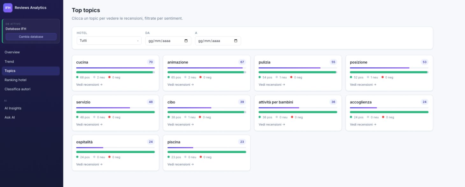Click Vedi recensioni link for pulizia
The width and height of the screenshot is (465, 187).
pos(272,85)
